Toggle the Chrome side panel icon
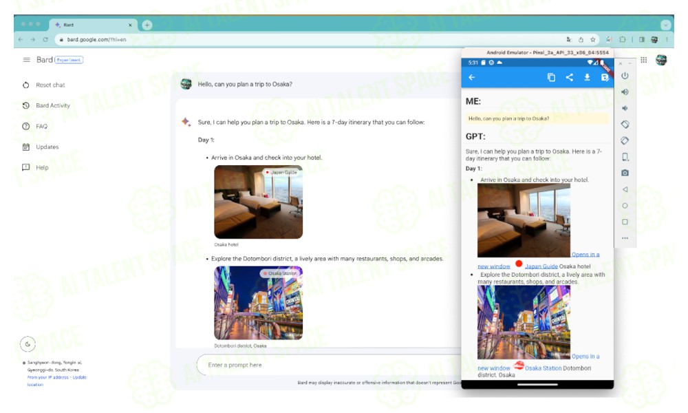Image resolution: width=688 pixels, height=413 pixels. pos(641,39)
